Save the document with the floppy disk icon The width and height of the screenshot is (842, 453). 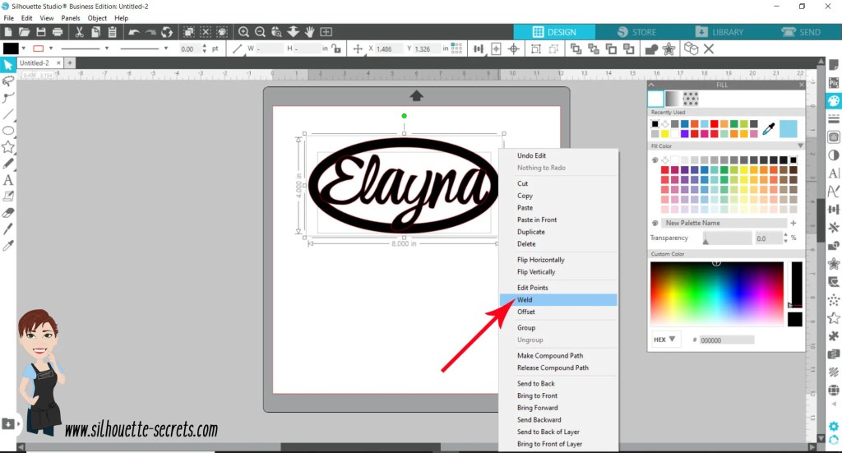tap(41, 32)
